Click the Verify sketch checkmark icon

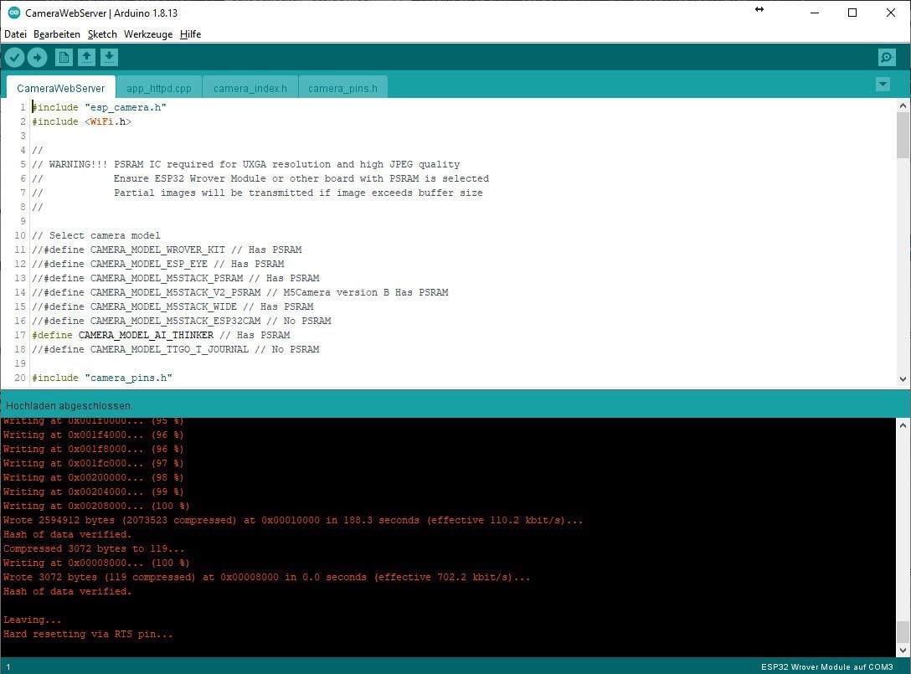(x=14, y=57)
